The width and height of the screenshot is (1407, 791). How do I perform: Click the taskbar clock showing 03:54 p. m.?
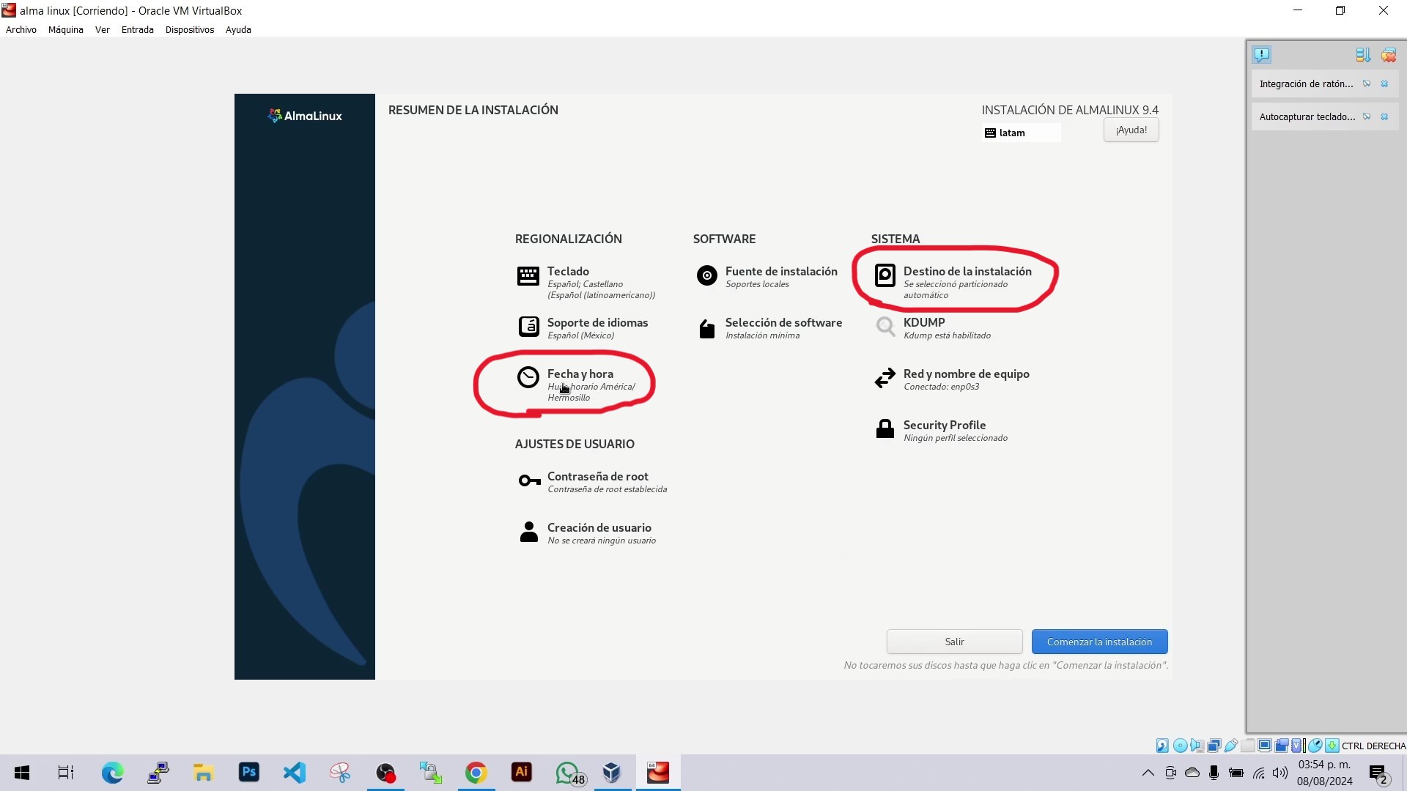1325,773
